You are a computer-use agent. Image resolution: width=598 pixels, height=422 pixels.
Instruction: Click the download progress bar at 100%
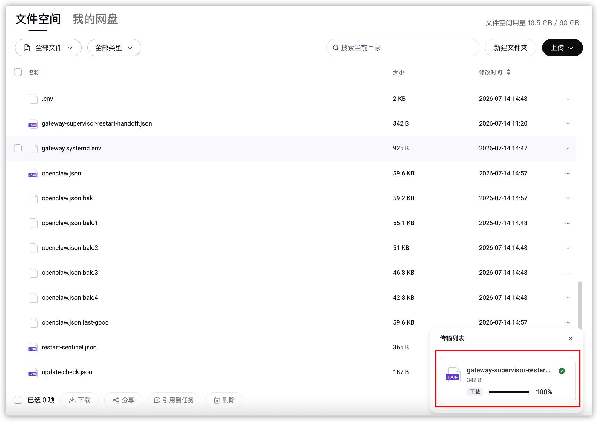coord(509,392)
